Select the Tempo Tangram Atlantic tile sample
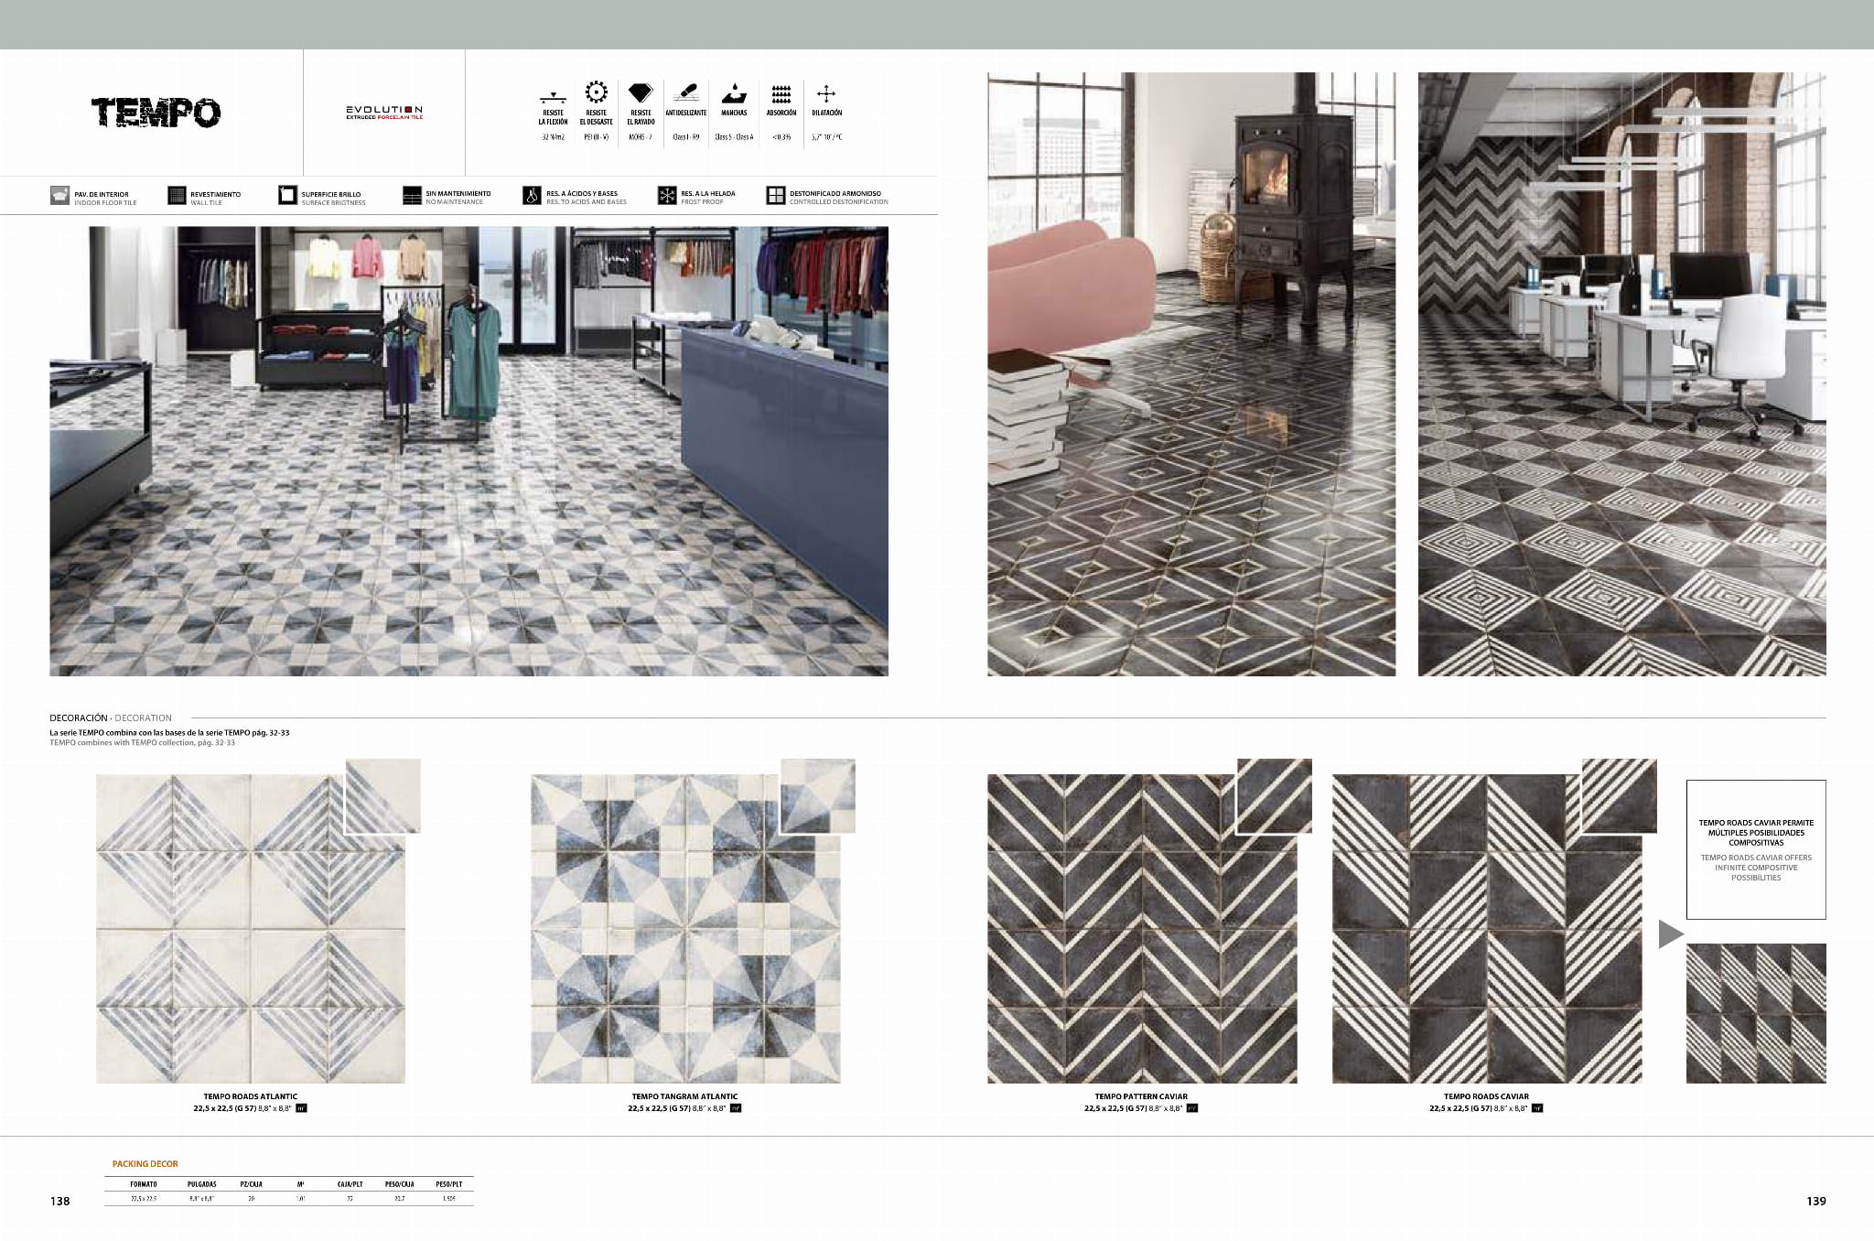1874x1241 pixels. [x=684, y=928]
